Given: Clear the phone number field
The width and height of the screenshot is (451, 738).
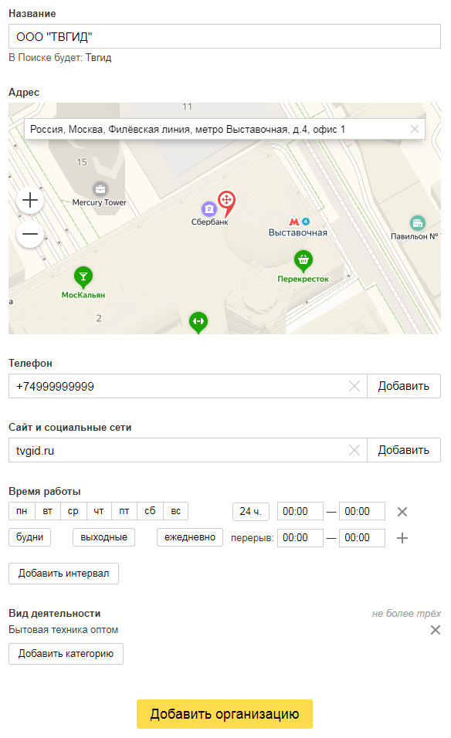Looking at the screenshot, I should tap(354, 387).
